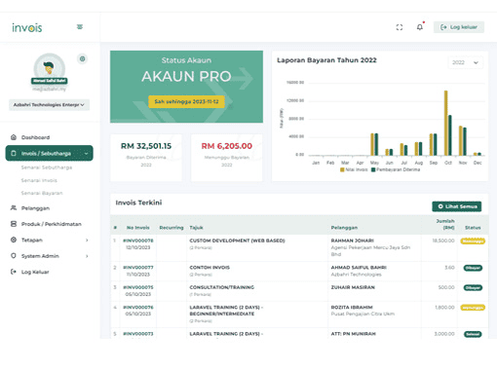Click the Produk / Perkhidmatan icon

coord(14,224)
